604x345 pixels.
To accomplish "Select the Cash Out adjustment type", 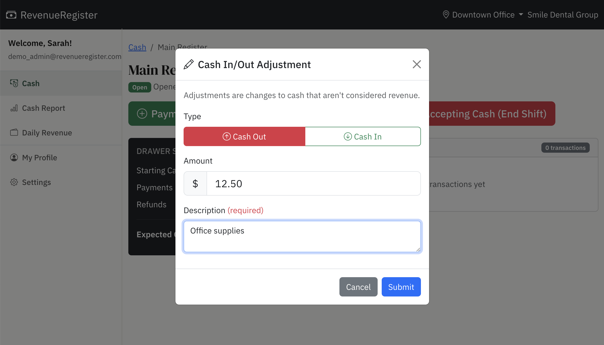I will pyautogui.click(x=244, y=136).
